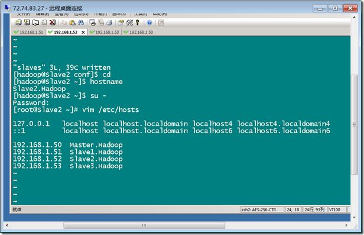This screenshot has height=235, width=364.
Task: Click the ::1 localhost6 line
Action: click(171, 131)
